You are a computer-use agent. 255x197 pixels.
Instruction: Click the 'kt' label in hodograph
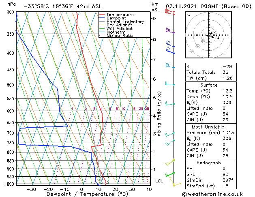189,15
